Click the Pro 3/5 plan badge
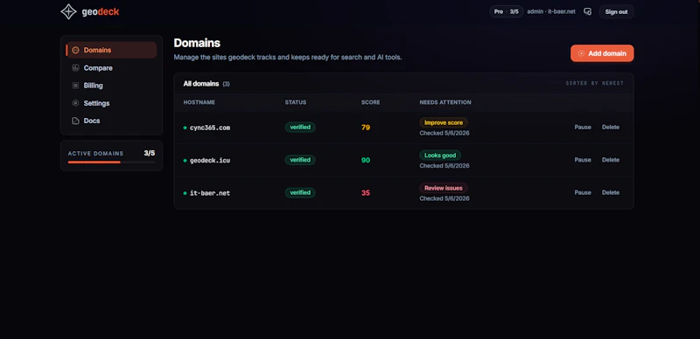This screenshot has width=700, height=339. (x=507, y=11)
